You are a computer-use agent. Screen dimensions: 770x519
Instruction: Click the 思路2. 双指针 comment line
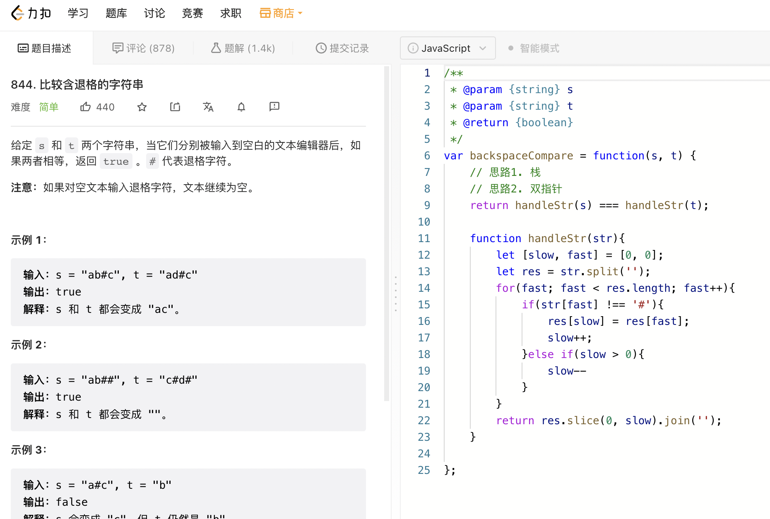pos(516,189)
